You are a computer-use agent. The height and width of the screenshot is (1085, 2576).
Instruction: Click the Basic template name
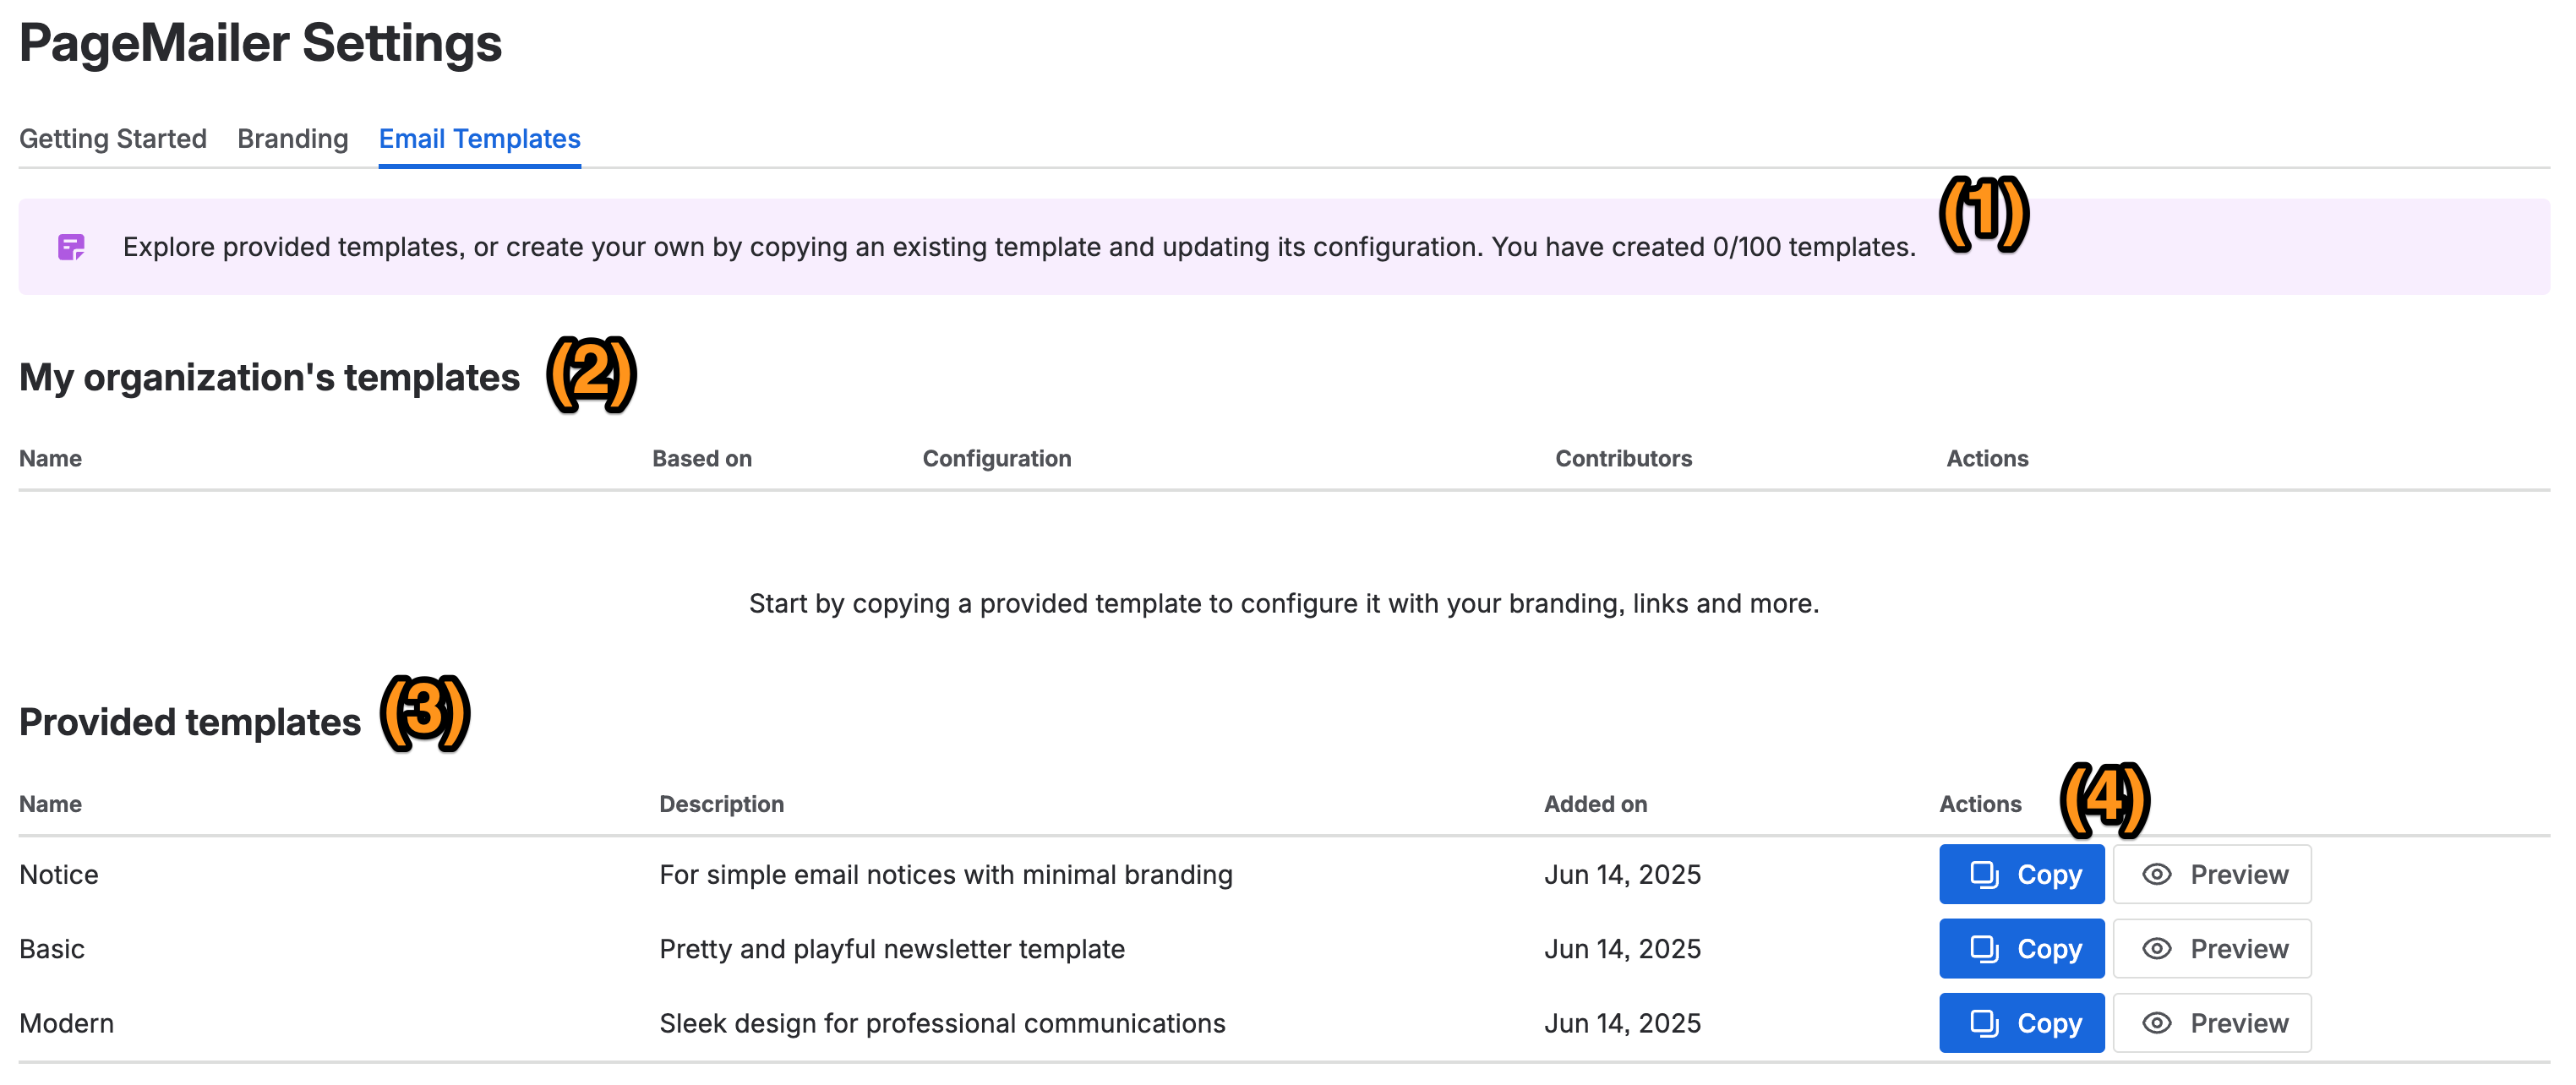52,948
